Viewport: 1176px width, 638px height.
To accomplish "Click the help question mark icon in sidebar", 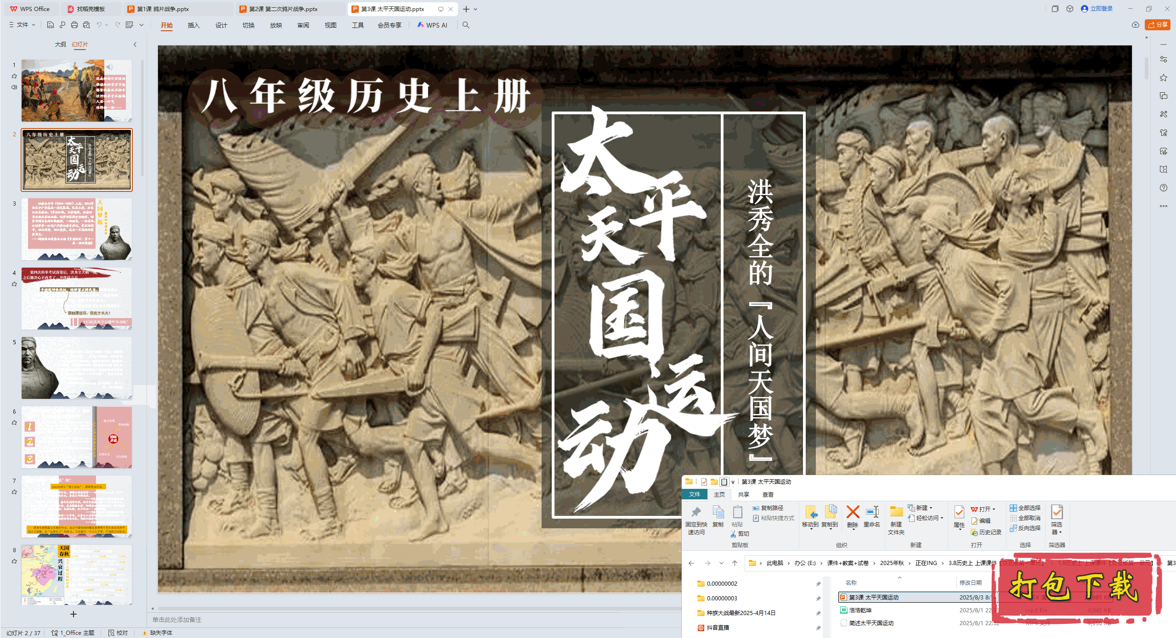I will [x=1163, y=188].
